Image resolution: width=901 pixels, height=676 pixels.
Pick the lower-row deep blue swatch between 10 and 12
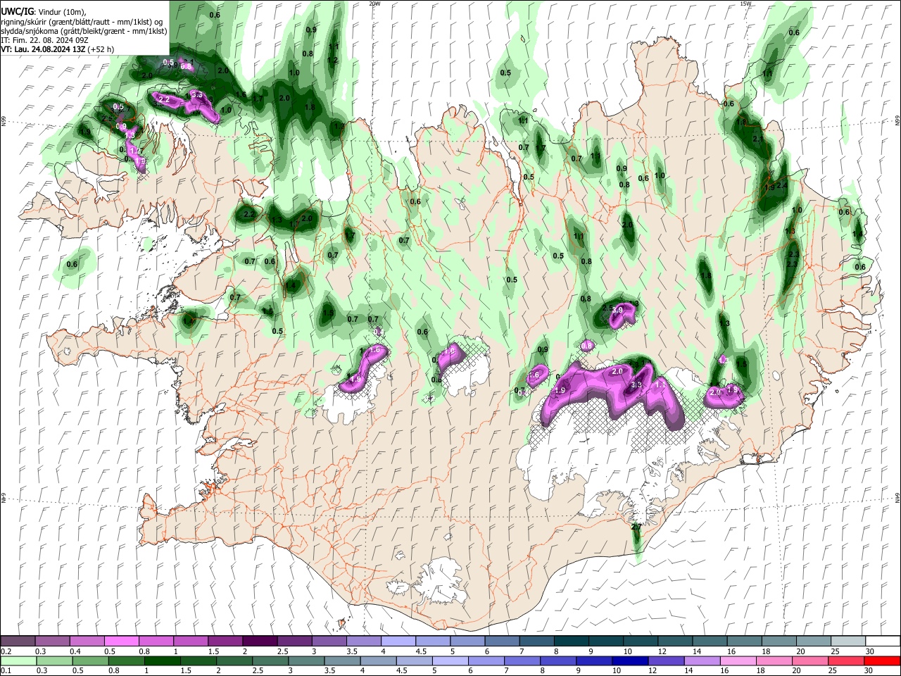coord(630,661)
